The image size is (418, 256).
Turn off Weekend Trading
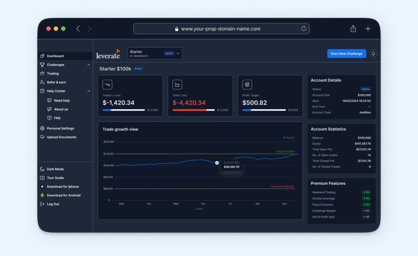366,192
